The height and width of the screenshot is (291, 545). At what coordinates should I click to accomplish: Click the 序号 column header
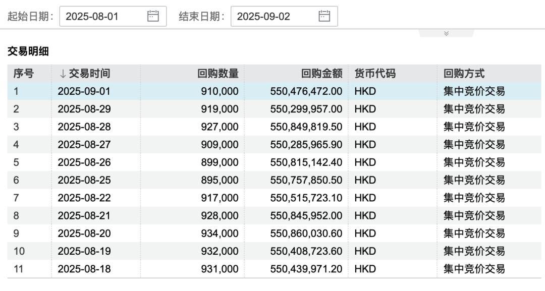point(24,74)
